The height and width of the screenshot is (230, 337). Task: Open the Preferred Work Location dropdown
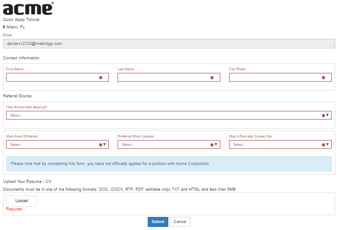tap(164, 144)
